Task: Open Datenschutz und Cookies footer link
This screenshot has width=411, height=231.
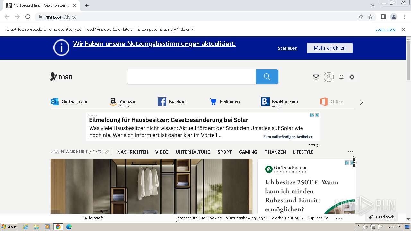Action: pos(198,218)
